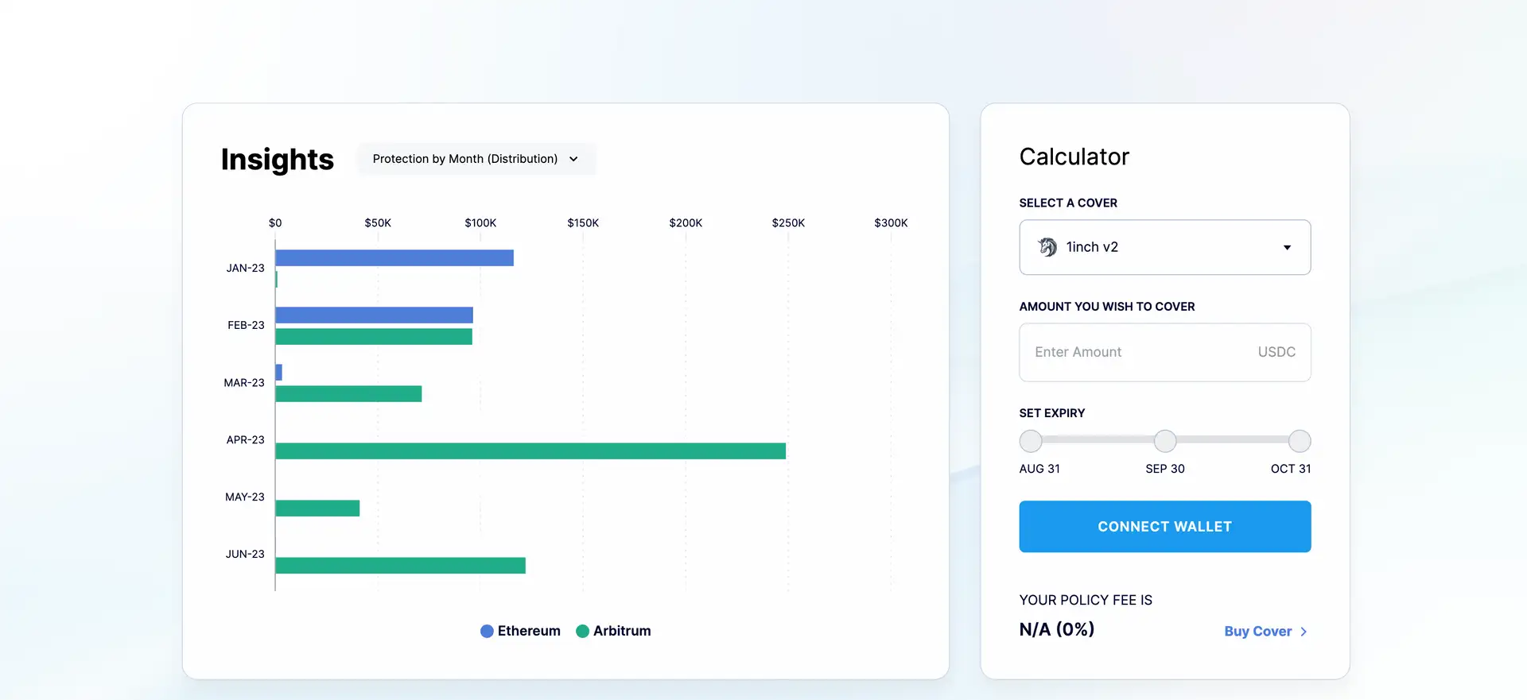Open the Protection by Month chart dropdown

point(475,159)
